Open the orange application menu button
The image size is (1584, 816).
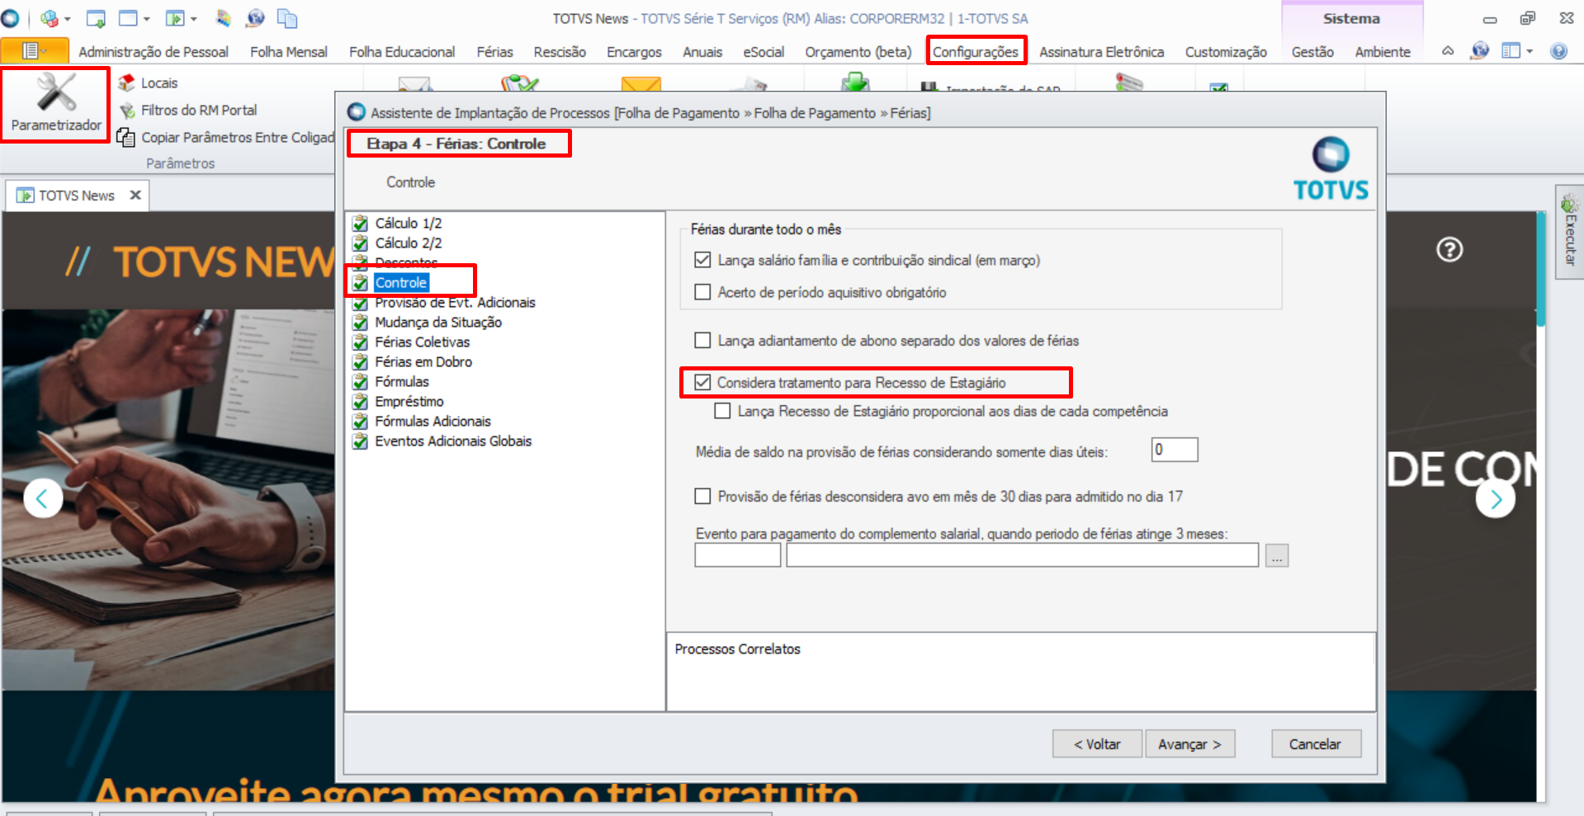tap(34, 51)
